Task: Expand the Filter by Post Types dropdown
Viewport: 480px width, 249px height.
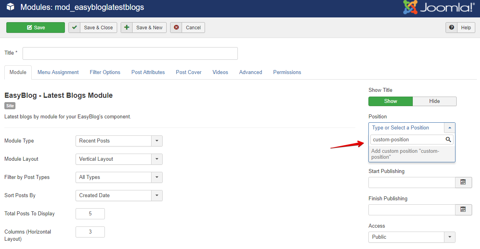Action: [119, 177]
